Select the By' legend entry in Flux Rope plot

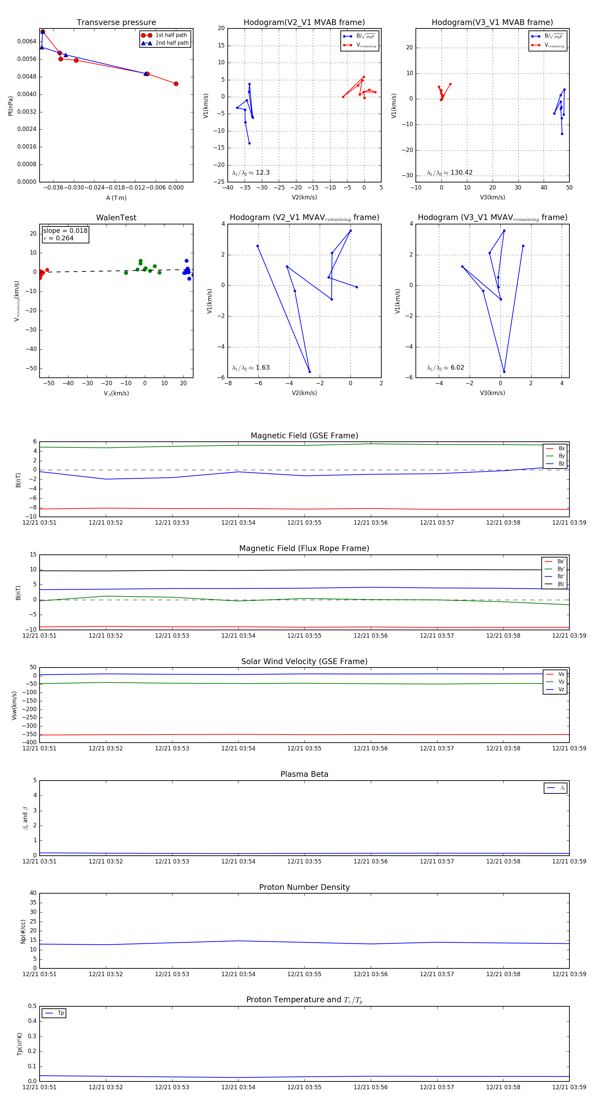coord(555,569)
